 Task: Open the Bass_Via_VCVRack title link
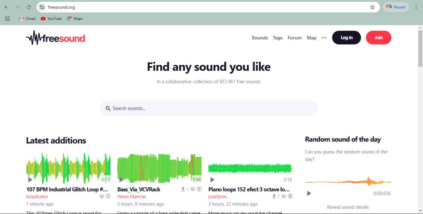point(139,189)
